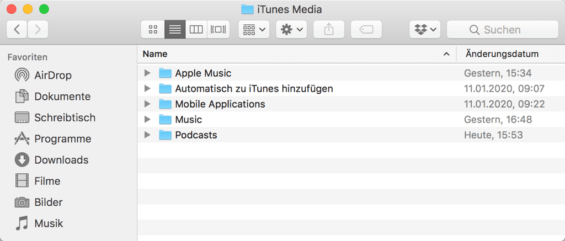565x241 pixels.
Task: Minimize window with the yellow button
Action: tap(28, 9)
